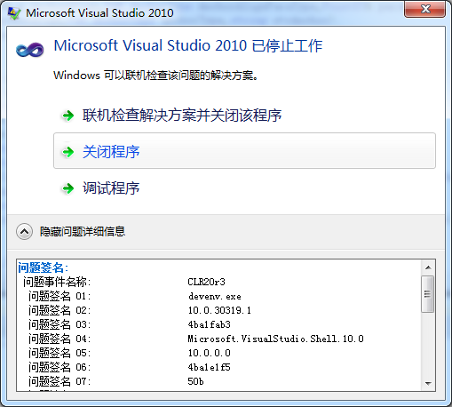This screenshot has width=452, height=407.
Task: Click the 问题签名 06: label
Action: (59, 367)
